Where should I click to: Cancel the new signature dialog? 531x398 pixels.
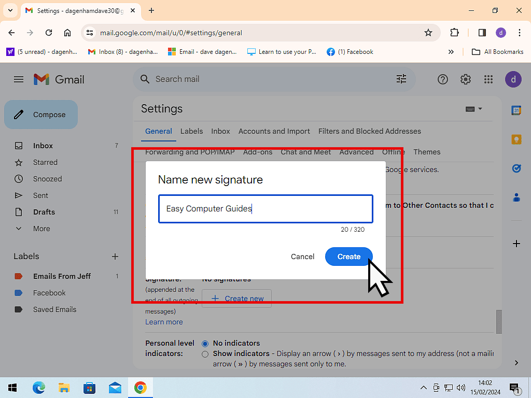(302, 257)
